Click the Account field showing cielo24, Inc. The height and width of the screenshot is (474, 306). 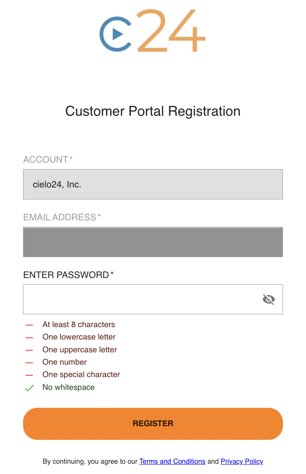[x=153, y=184]
